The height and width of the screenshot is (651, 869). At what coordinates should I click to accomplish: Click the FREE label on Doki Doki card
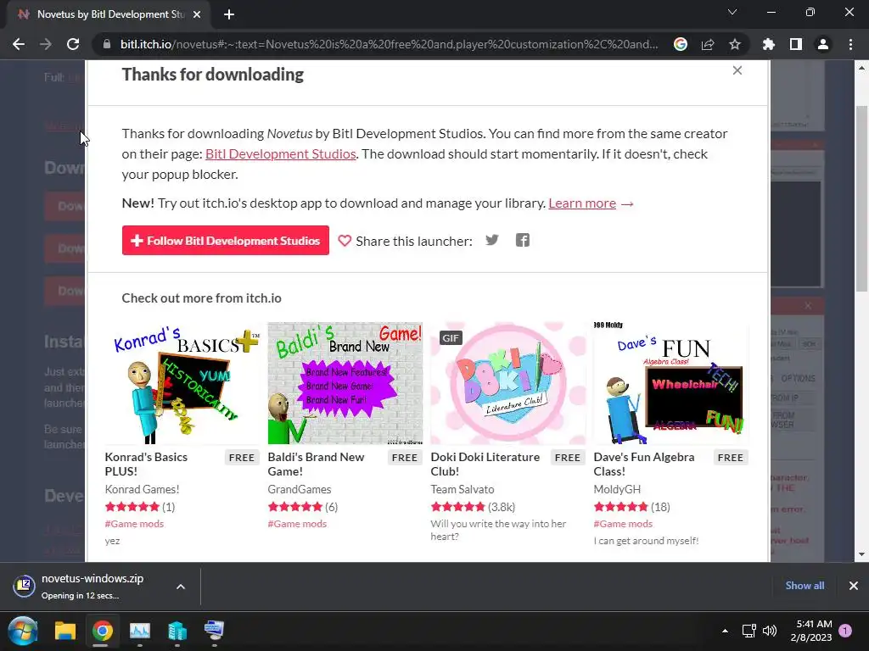pos(568,458)
